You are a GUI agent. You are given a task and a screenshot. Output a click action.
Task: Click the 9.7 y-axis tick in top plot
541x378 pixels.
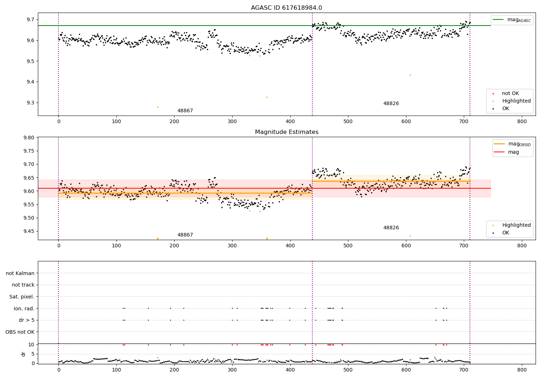[30, 19]
